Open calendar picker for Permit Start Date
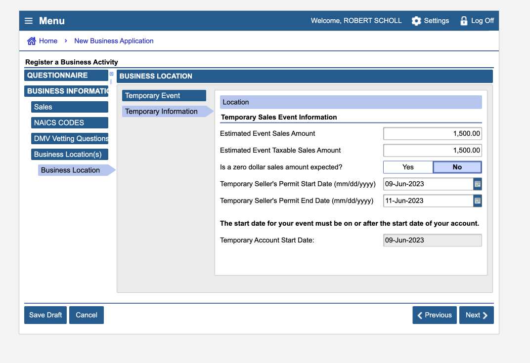The image size is (530, 363). coord(478,184)
